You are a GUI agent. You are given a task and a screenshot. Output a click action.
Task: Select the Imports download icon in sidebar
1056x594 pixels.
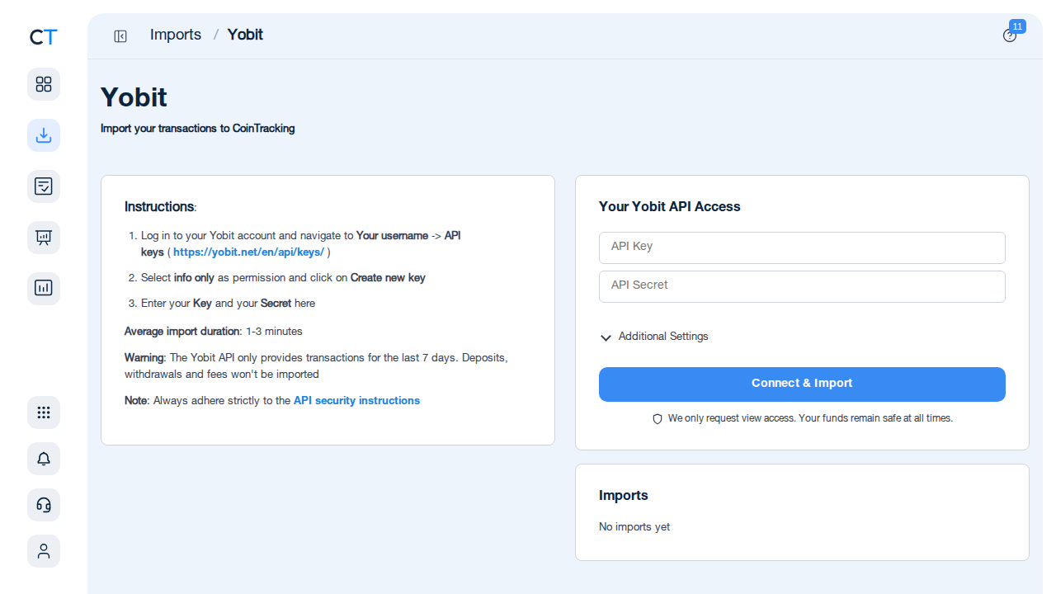[44, 135]
